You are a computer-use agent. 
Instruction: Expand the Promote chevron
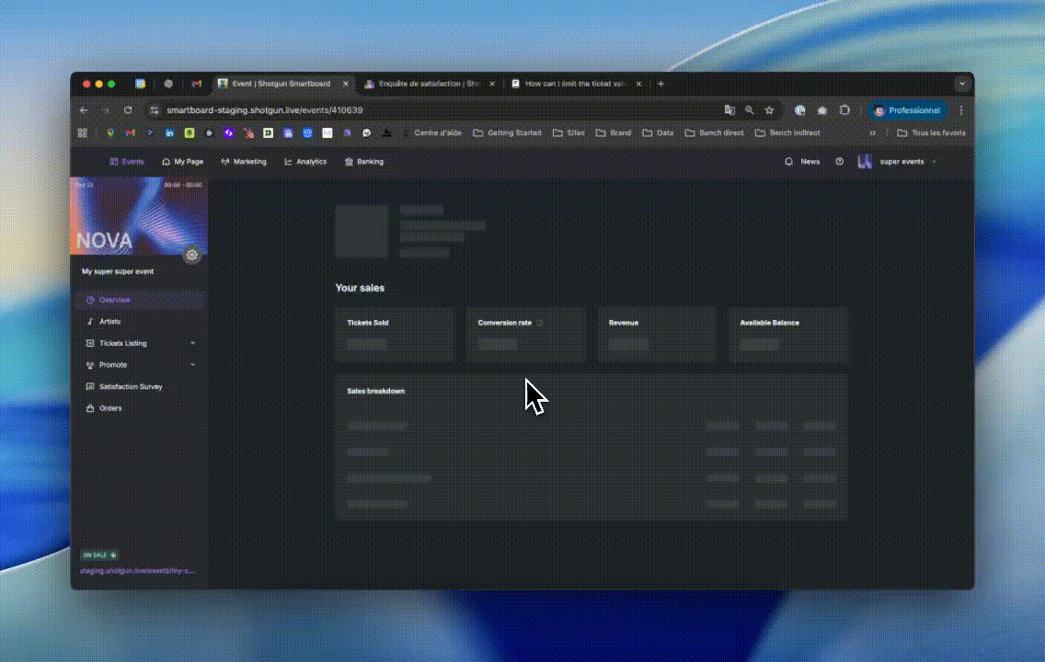[192, 365]
